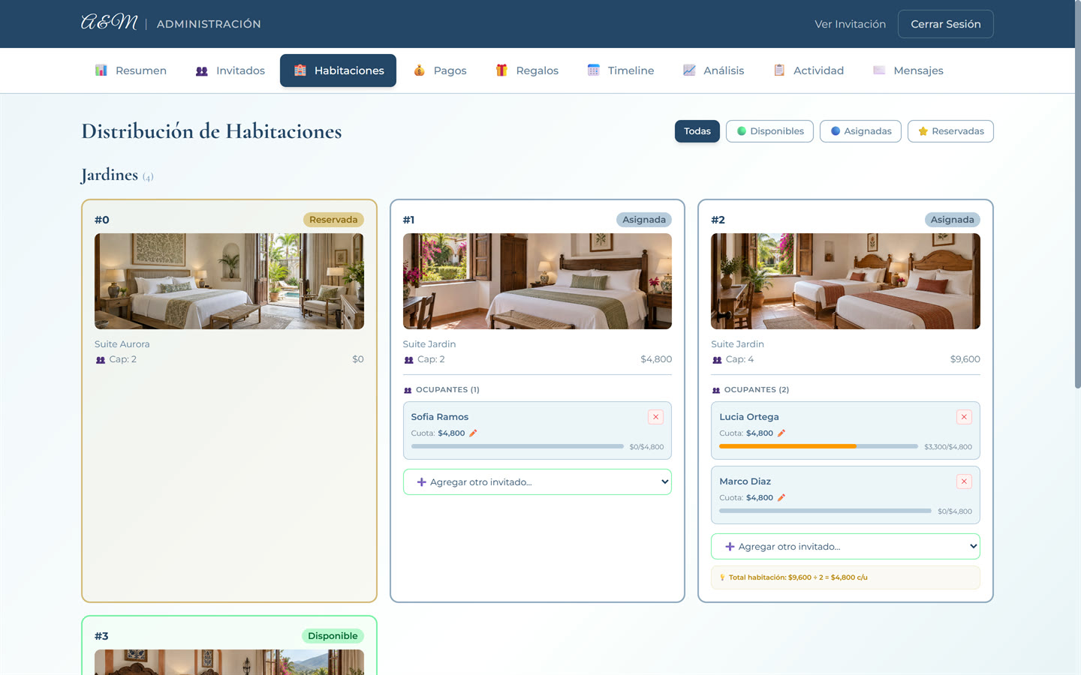Screen dimensions: 1081x675
Task: Edit Sofia Ramos quota pencil icon
Action: (473, 433)
